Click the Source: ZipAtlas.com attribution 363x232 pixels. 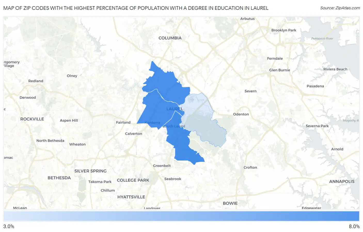[340, 8]
